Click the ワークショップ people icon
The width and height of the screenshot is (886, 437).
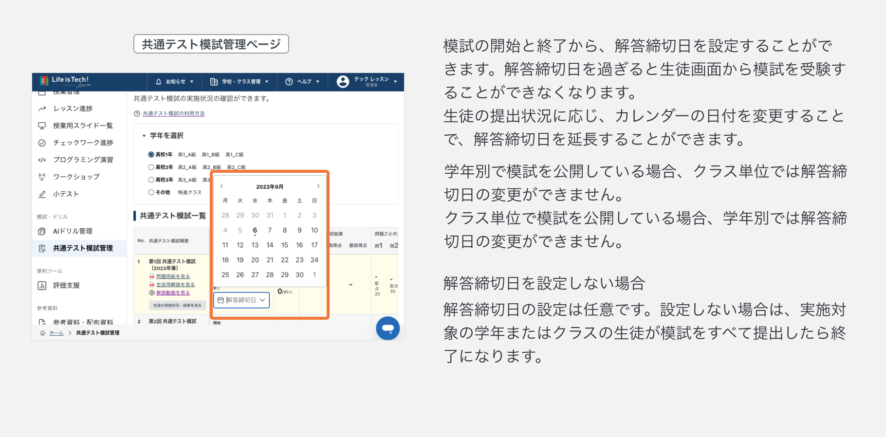pyautogui.click(x=42, y=177)
